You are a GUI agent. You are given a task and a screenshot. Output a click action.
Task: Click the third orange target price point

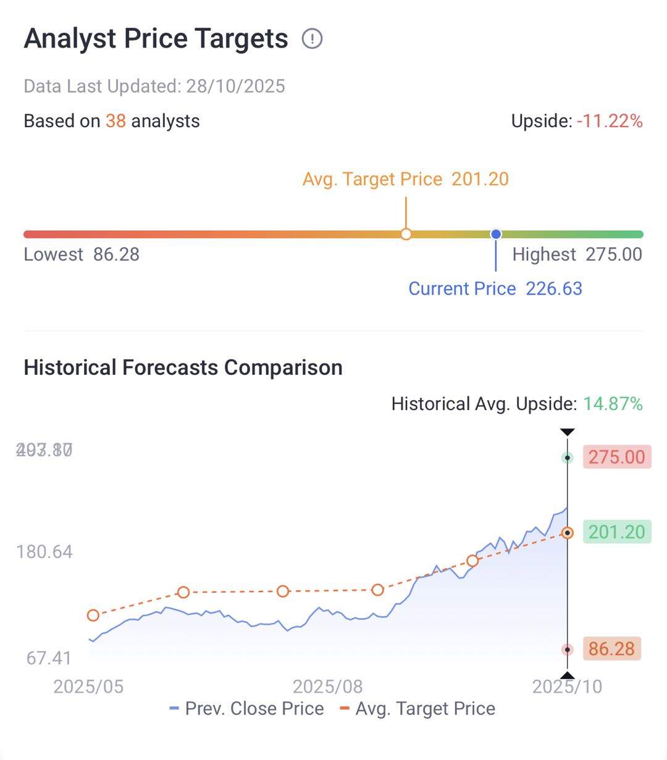283,591
